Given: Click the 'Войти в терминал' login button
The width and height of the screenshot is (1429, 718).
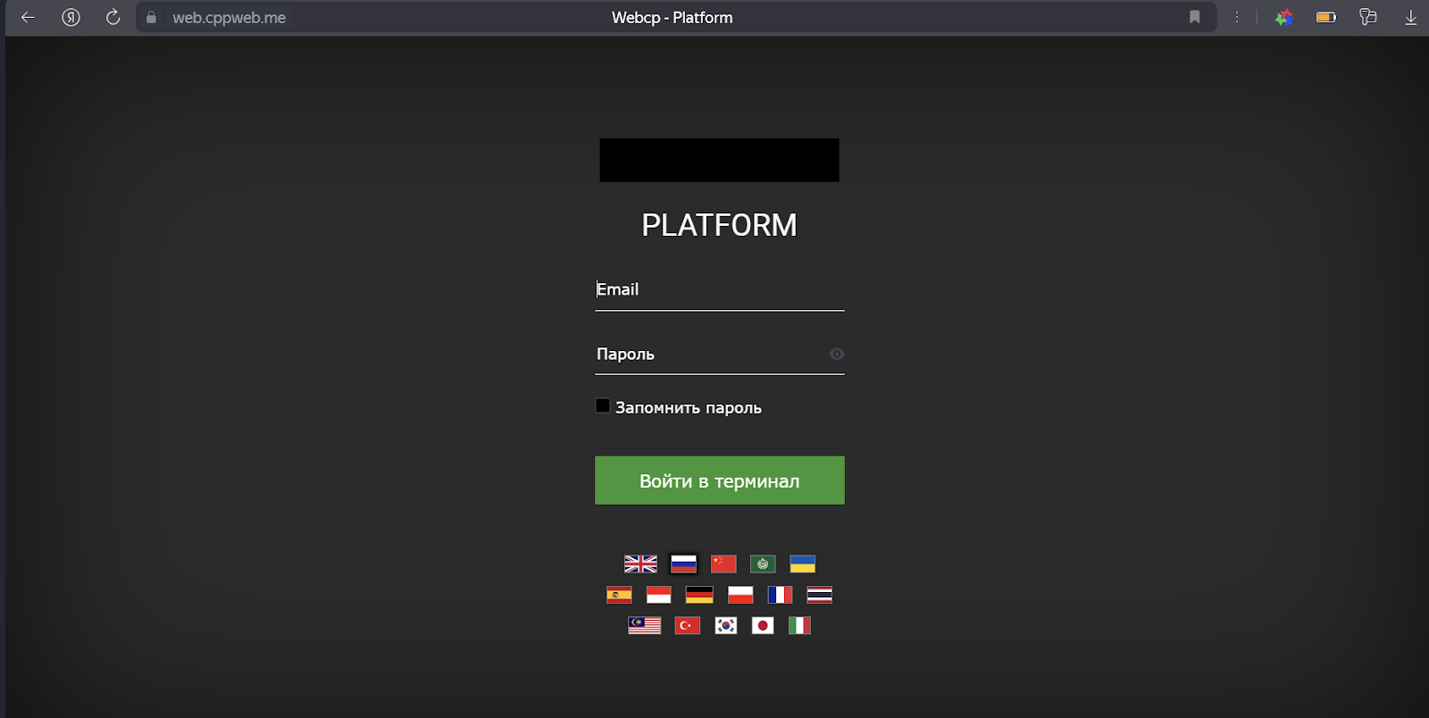Looking at the screenshot, I should (720, 480).
